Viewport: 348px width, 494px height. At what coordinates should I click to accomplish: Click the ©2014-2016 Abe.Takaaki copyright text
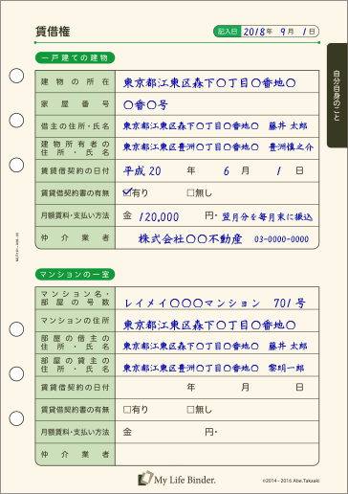pos(291,481)
